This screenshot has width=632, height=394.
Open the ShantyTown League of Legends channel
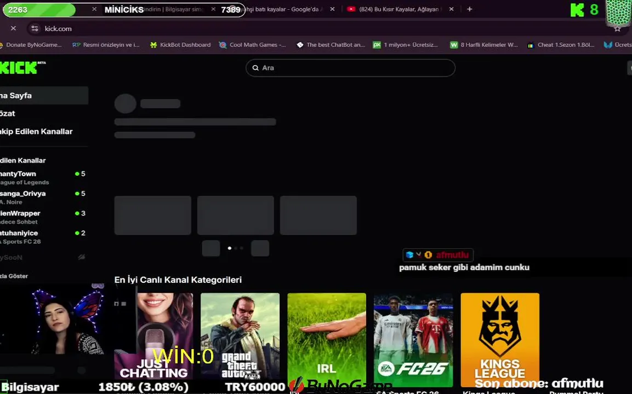pyautogui.click(x=43, y=177)
